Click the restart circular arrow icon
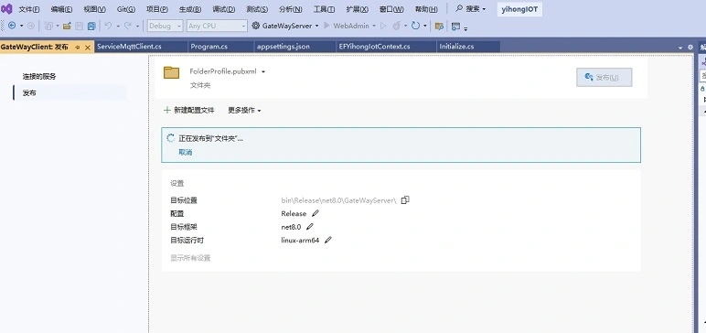The image size is (706, 333). tap(415, 26)
